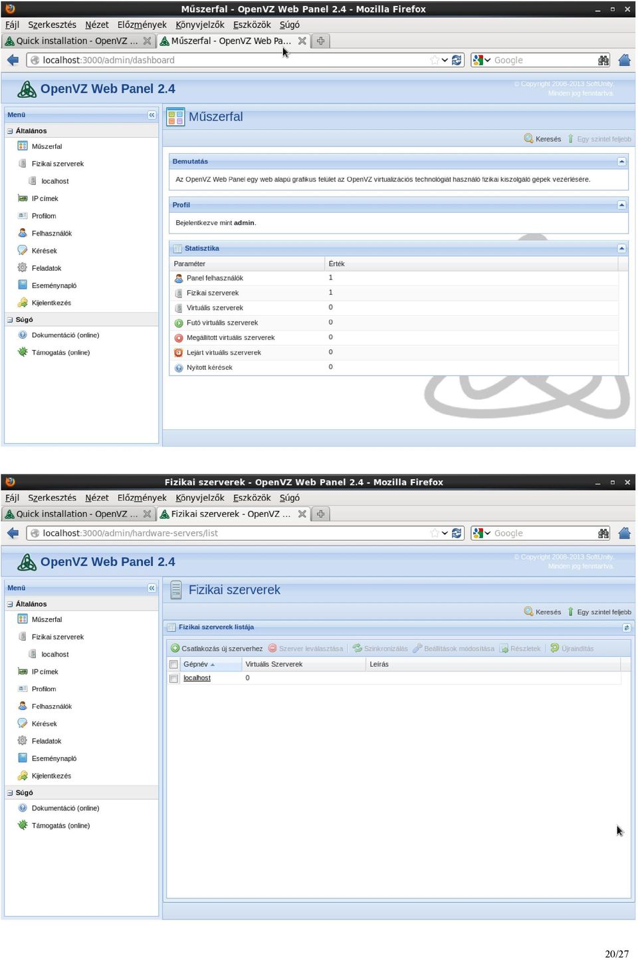
Task: Click Kijelentkezés icon in upper window's menu
Action: (x=23, y=303)
